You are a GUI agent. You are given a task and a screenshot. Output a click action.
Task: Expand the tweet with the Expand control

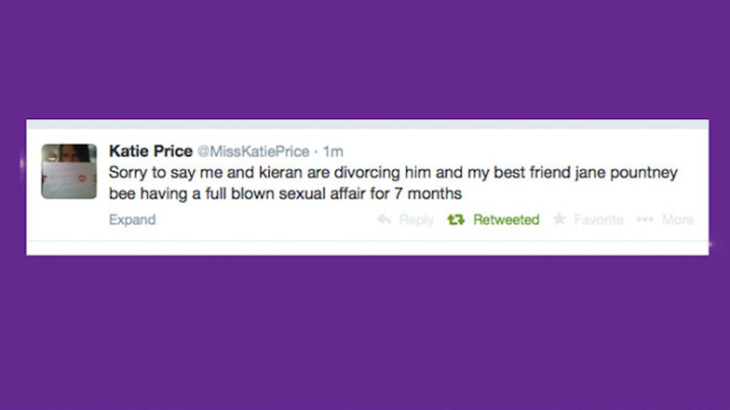tap(133, 220)
